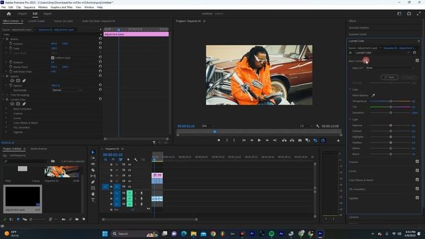Click the Lift button in Program monitor
Screen dimensions: 425x239
(x=284, y=140)
